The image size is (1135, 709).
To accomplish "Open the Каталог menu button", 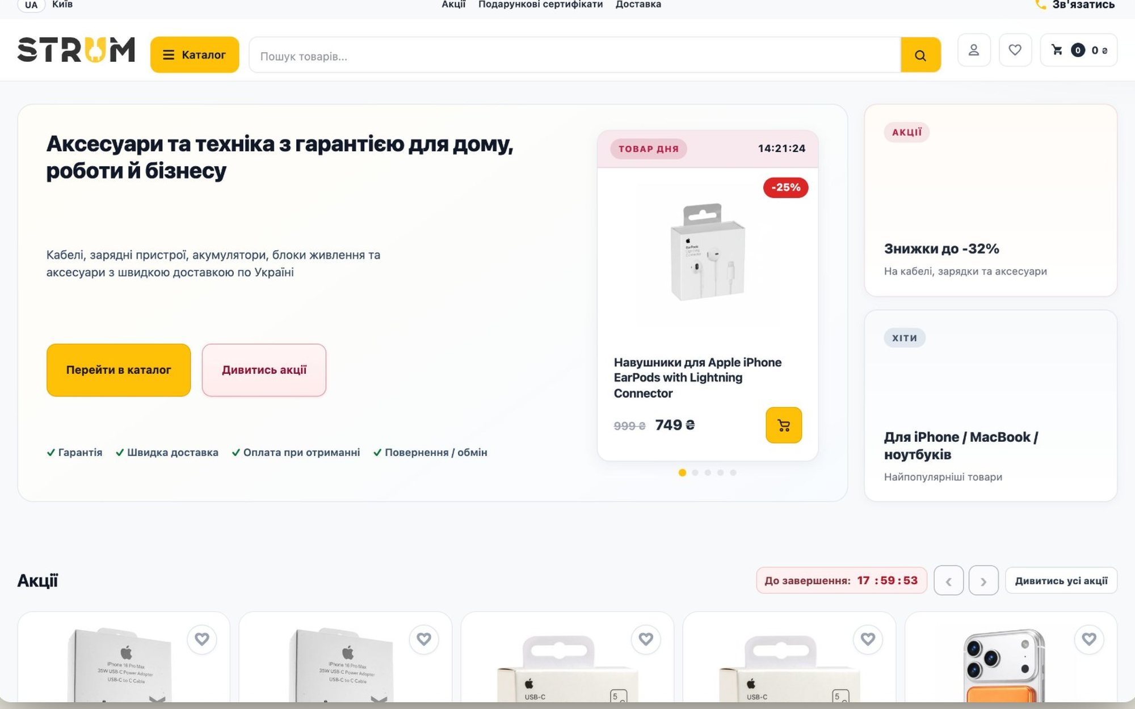I will [195, 54].
